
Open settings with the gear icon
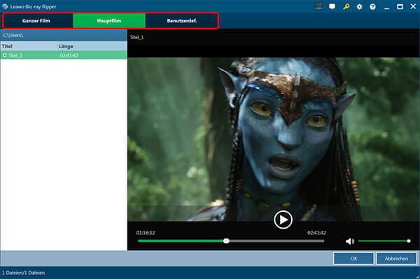pyautogui.click(x=360, y=7)
